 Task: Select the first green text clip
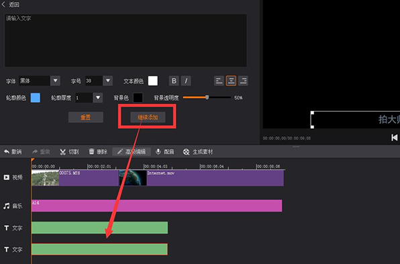coord(100,228)
